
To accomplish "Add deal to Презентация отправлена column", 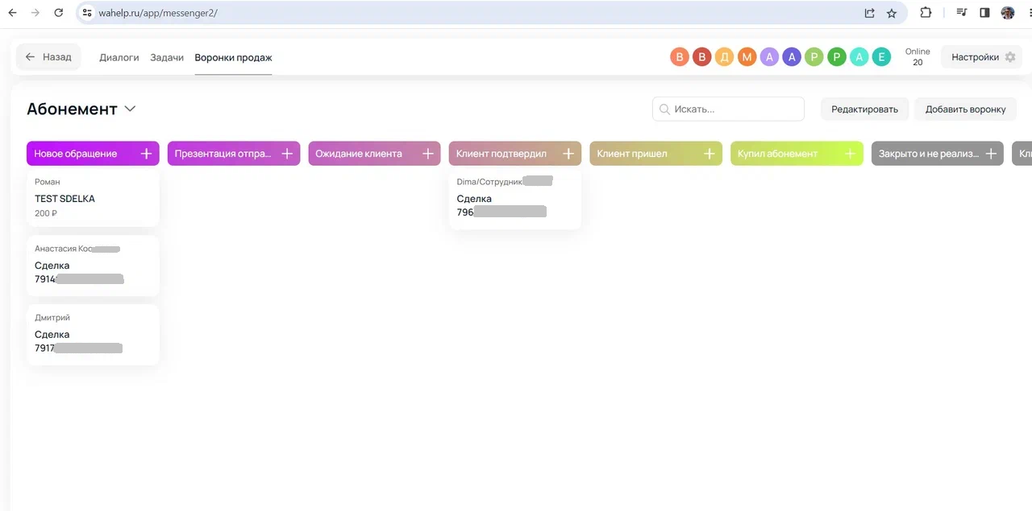I will (x=287, y=154).
